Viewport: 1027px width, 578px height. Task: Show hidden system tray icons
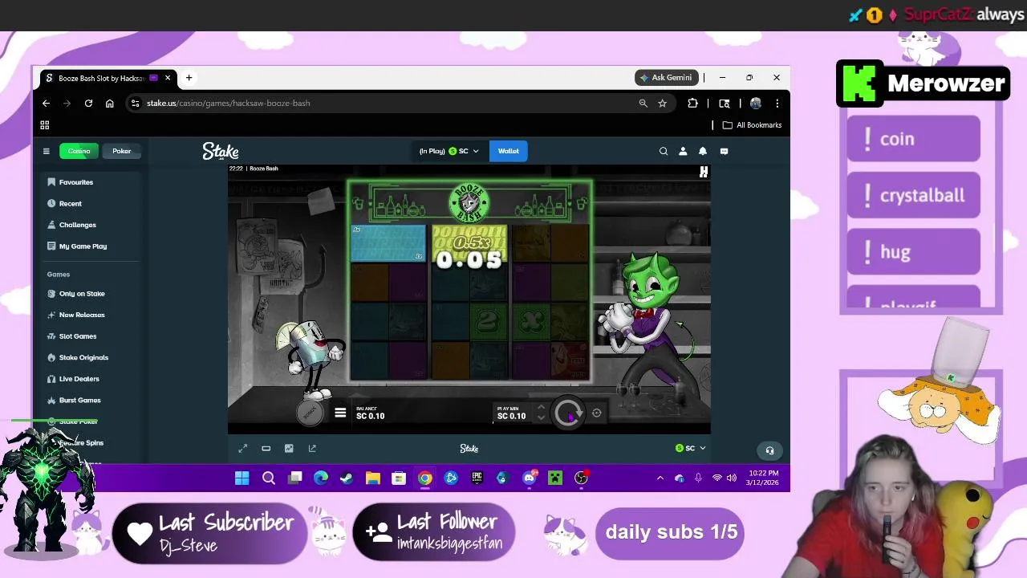pyautogui.click(x=660, y=478)
